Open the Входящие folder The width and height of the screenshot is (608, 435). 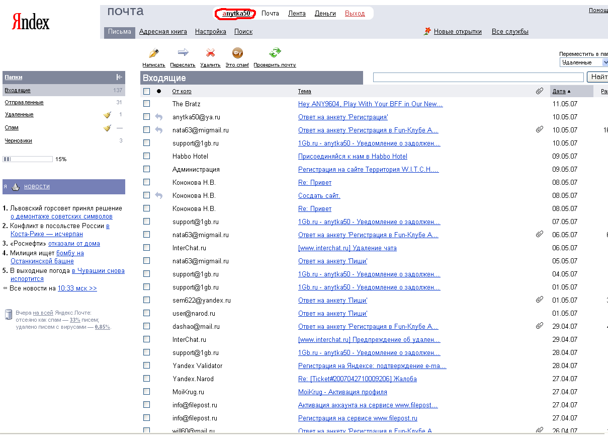click(x=18, y=90)
